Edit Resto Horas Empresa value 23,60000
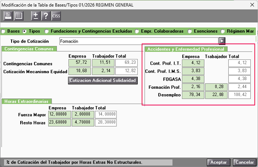This screenshot has height=167, width=258. click(x=59, y=123)
